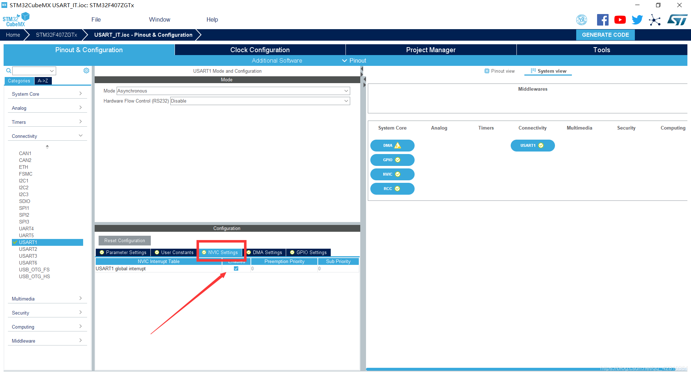Click the Preemption Priority value cell

[284, 268]
